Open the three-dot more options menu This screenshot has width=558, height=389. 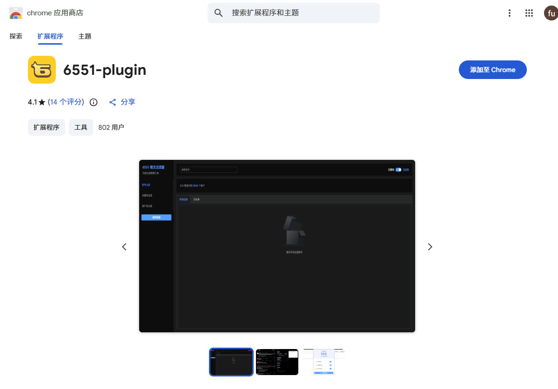[510, 13]
